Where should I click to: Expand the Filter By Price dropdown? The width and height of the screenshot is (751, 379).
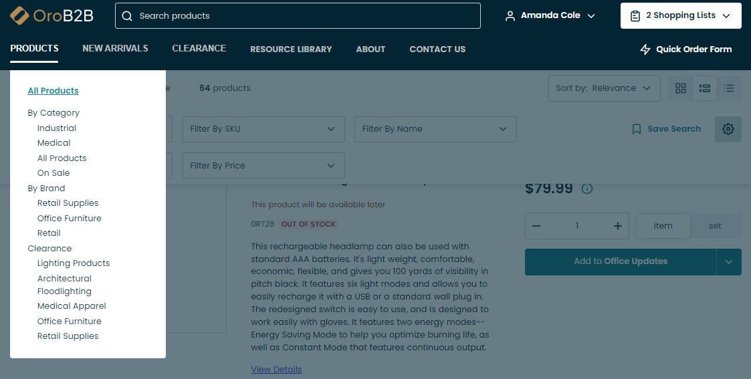263,166
